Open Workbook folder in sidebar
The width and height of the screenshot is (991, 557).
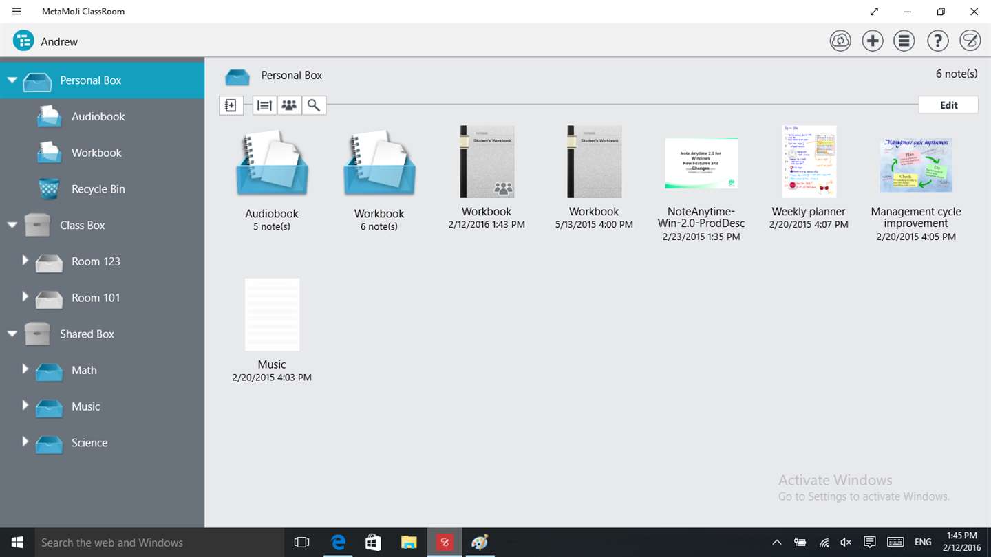103,153
